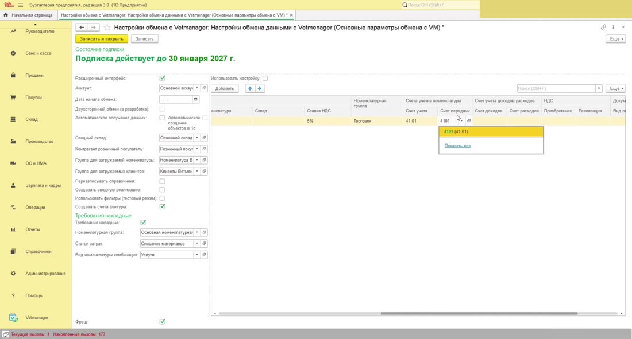Open the Vetmanager section icon in sidebar
The width and height of the screenshot is (632, 339).
[x=13, y=318]
